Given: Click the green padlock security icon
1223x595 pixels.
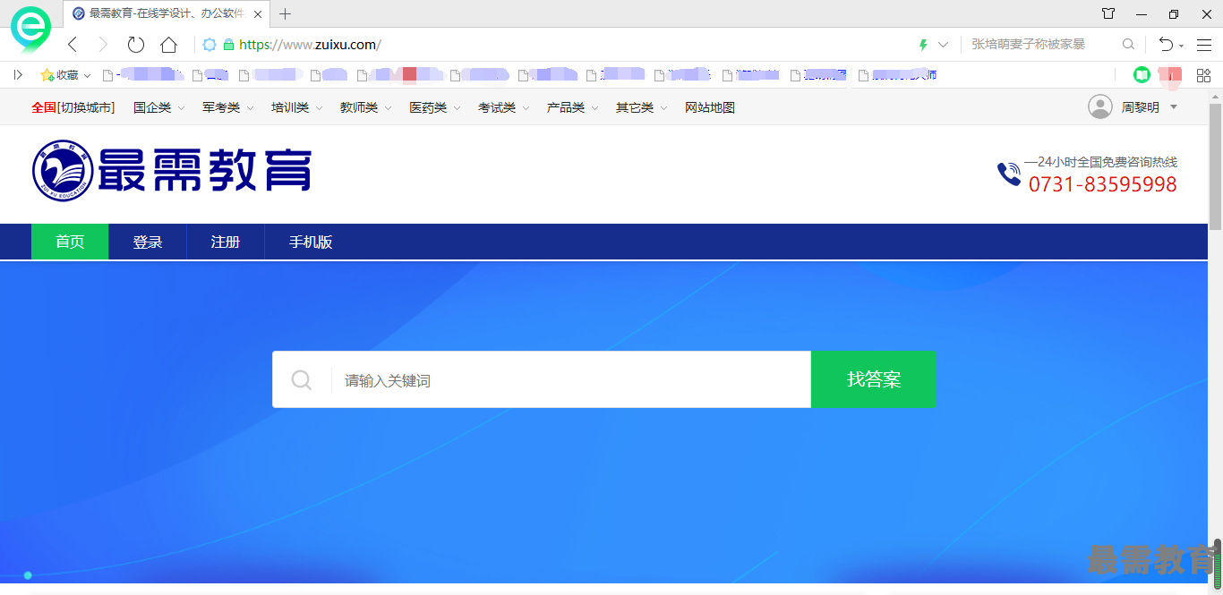Looking at the screenshot, I should [x=228, y=45].
